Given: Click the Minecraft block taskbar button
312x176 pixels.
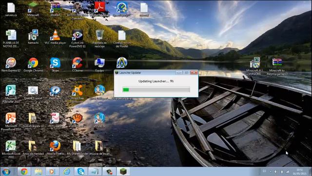Looking at the screenshot, I should pyautogui.click(x=123, y=172).
